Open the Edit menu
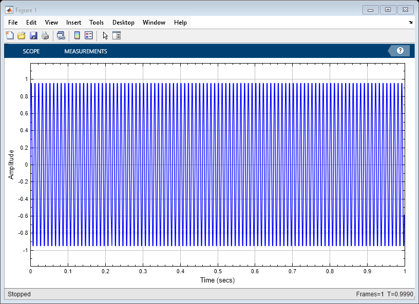The width and height of the screenshot is (419, 304). click(x=31, y=23)
